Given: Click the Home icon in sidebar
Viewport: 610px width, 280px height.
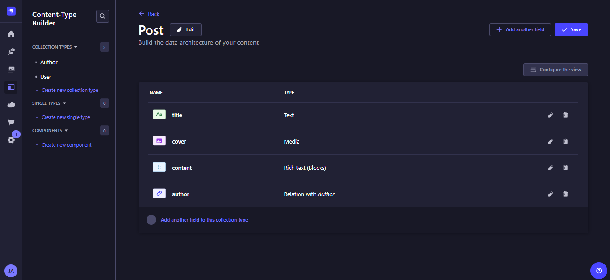Looking at the screenshot, I should click(x=11, y=34).
